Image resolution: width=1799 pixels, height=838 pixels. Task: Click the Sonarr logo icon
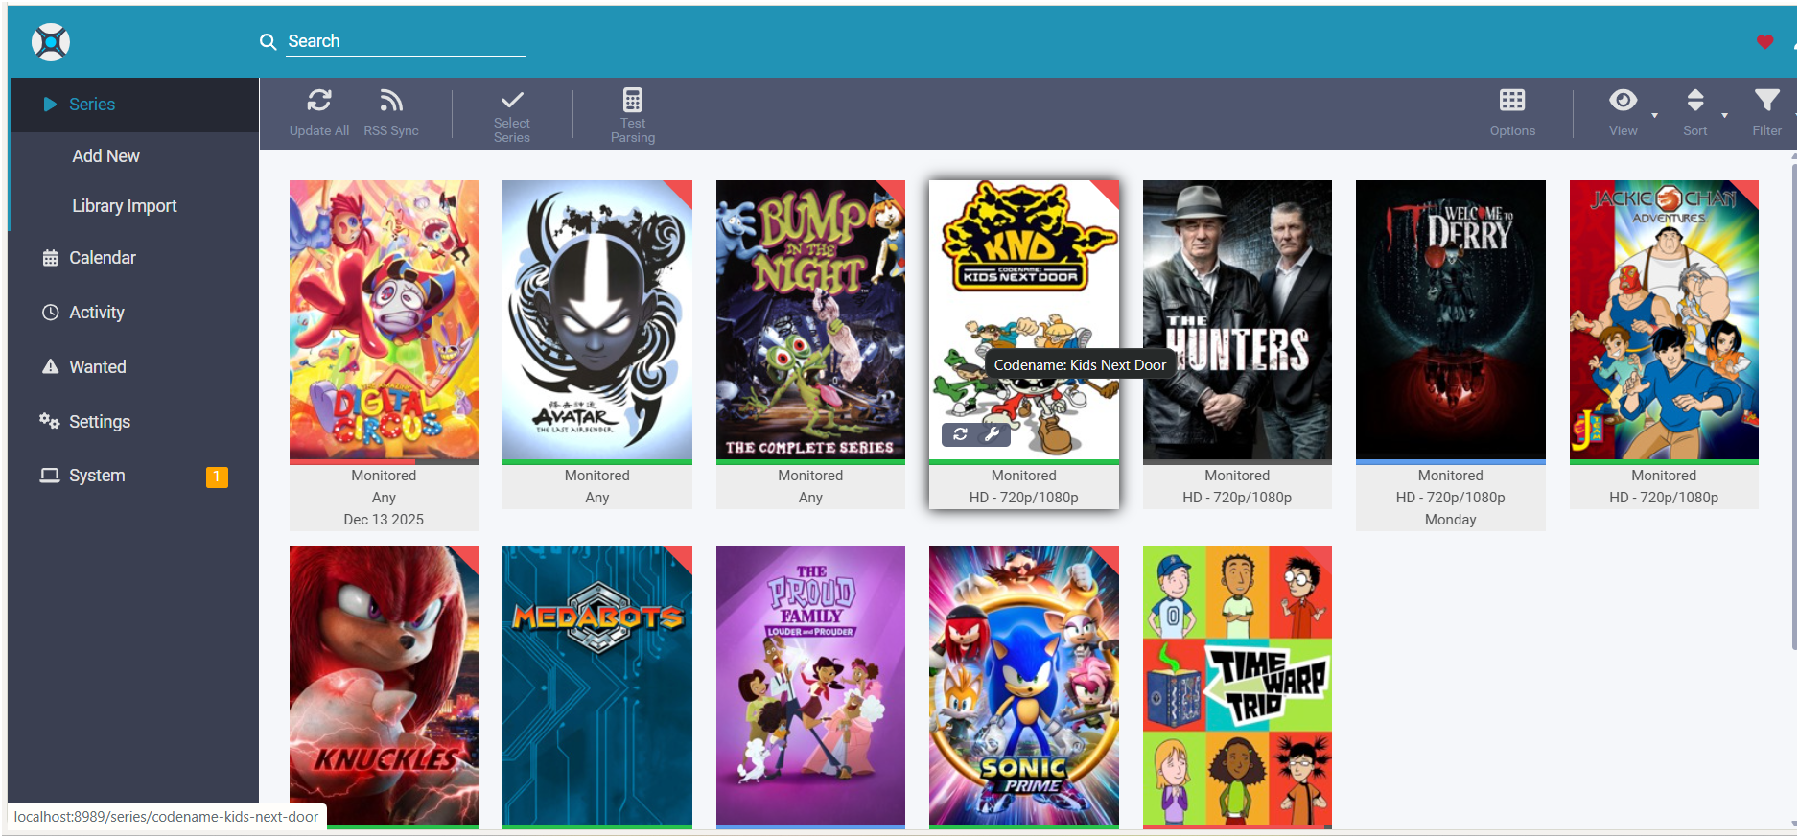click(51, 42)
